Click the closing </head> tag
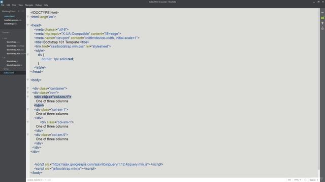This screenshot has height=182, width=325. 37,72
